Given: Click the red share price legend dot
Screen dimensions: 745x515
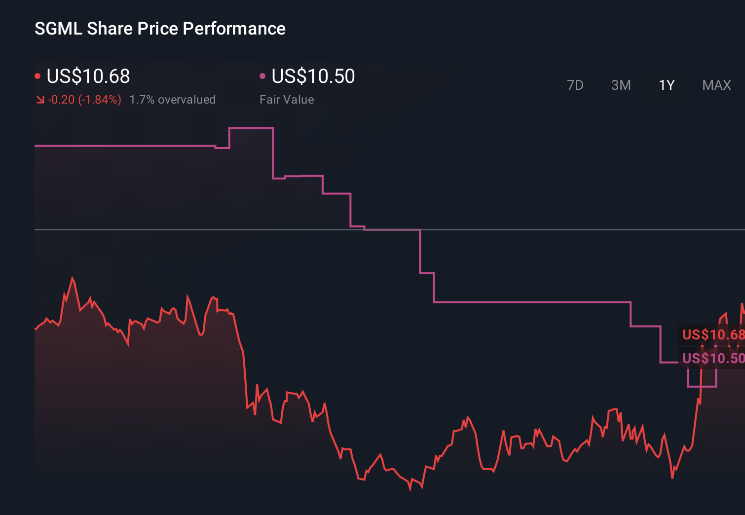Looking at the screenshot, I should [x=38, y=75].
